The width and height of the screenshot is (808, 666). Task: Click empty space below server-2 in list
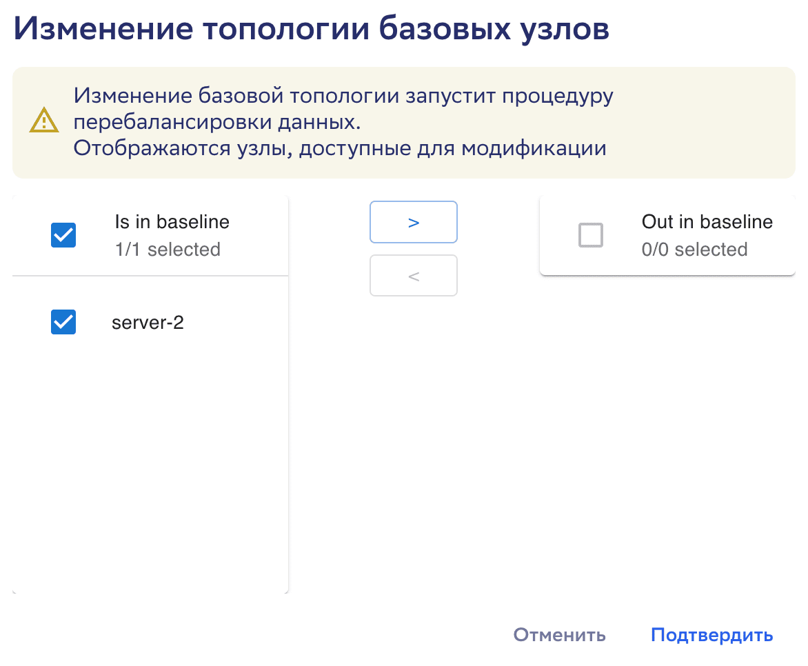point(150,469)
